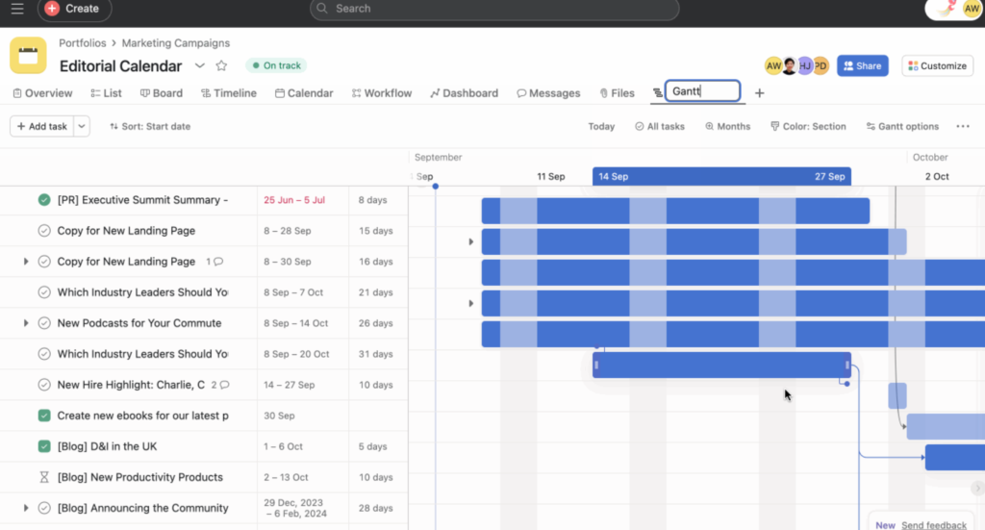This screenshot has width=985, height=530.
Task: Click the Editorial Calendar project icon
Action: [28, 55]
